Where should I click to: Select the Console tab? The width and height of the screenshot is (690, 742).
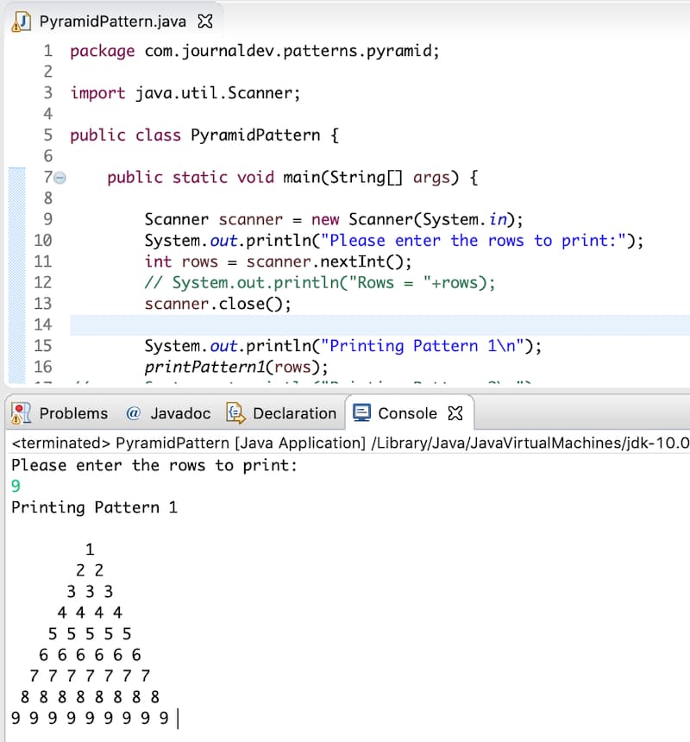click(409, 413)
